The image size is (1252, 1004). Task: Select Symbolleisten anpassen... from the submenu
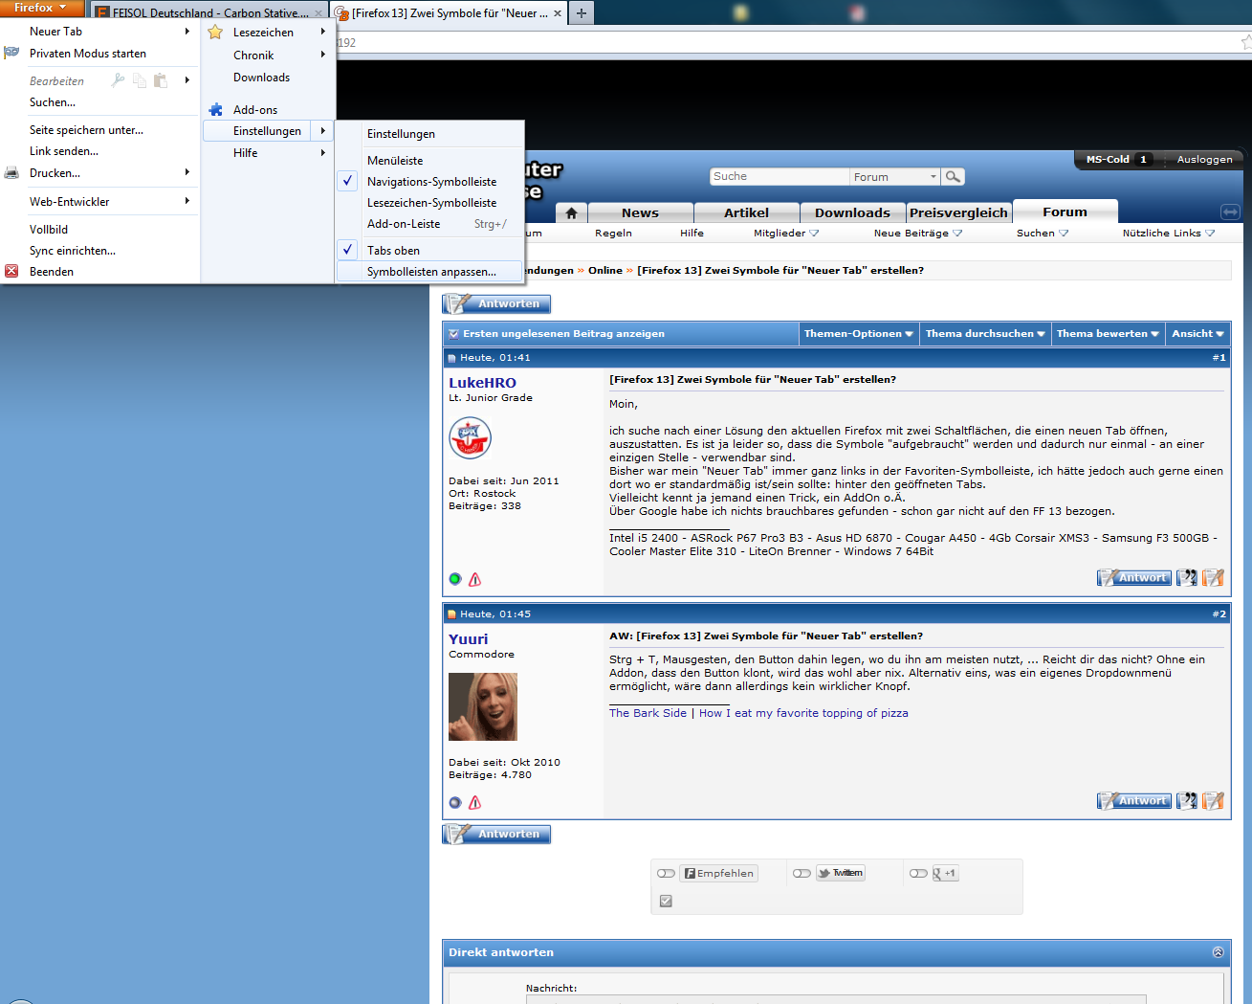point(430,272)
